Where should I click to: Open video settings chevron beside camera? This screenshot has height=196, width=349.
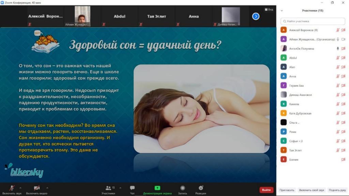(x=48, y=187)
